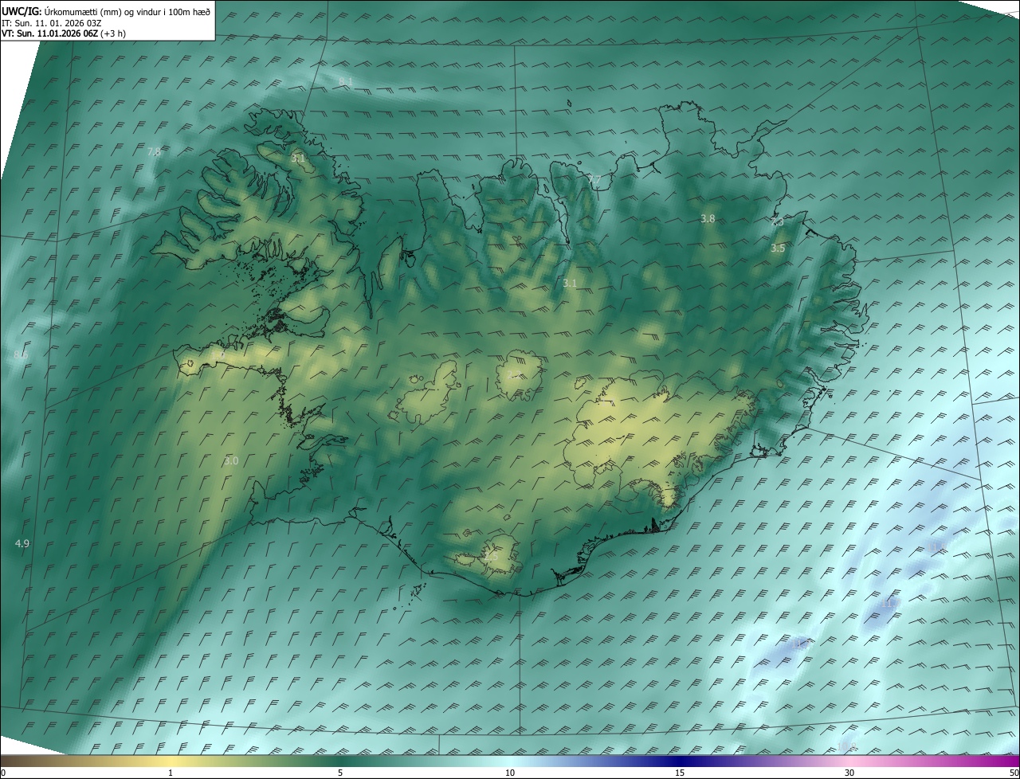Screen dimensions: 1020x779
Task: Click the '50' tick on the color scale
Action: (1014, 773)
